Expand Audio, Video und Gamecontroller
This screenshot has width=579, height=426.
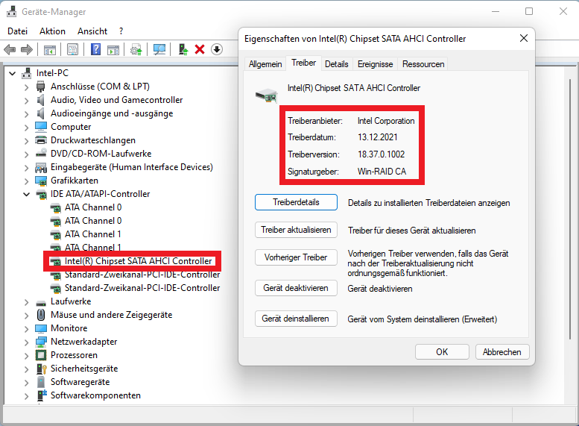click(27, 101)
